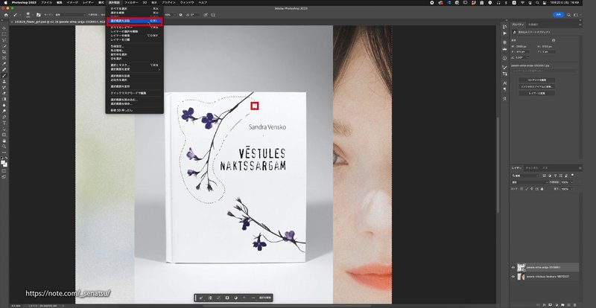Open the Layers panel flyout menu

(x=580, y=167)
